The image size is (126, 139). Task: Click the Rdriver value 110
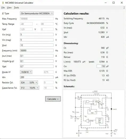[x=103, y=57]
